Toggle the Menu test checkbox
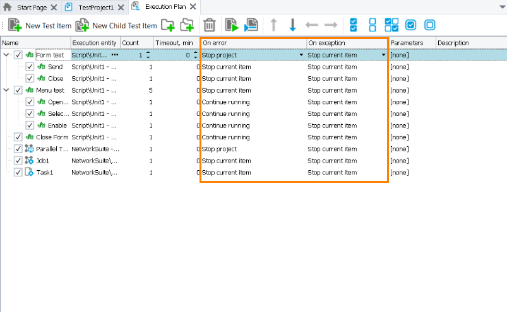 [18, 90]
